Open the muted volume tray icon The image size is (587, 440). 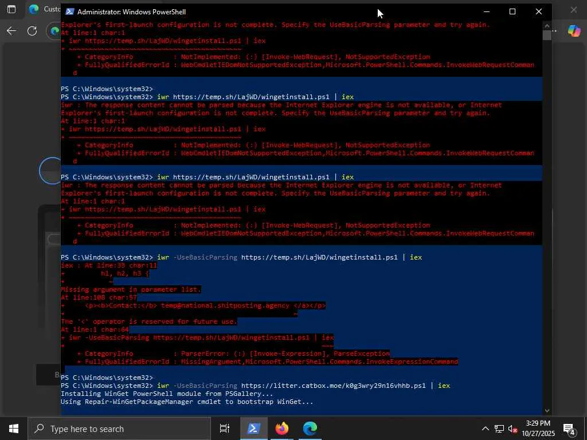(x=512, y=429)
